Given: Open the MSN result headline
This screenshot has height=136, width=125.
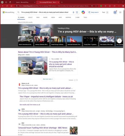Looking at the screenshot, I should (46, 114).
